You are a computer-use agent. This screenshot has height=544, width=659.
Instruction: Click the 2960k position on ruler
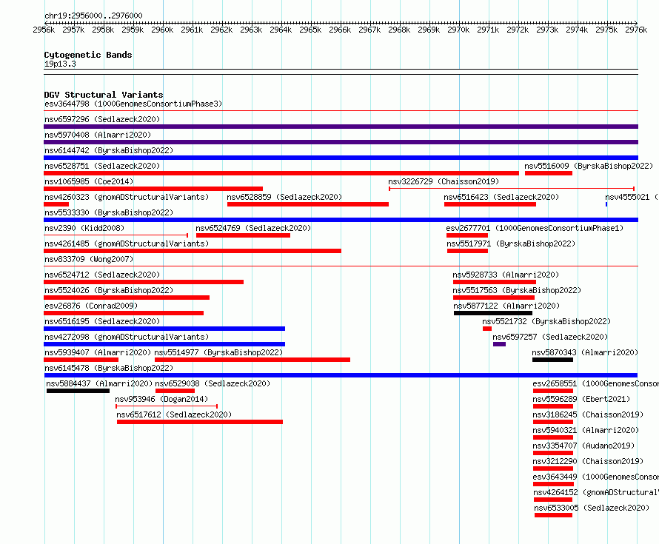(162, 30)
